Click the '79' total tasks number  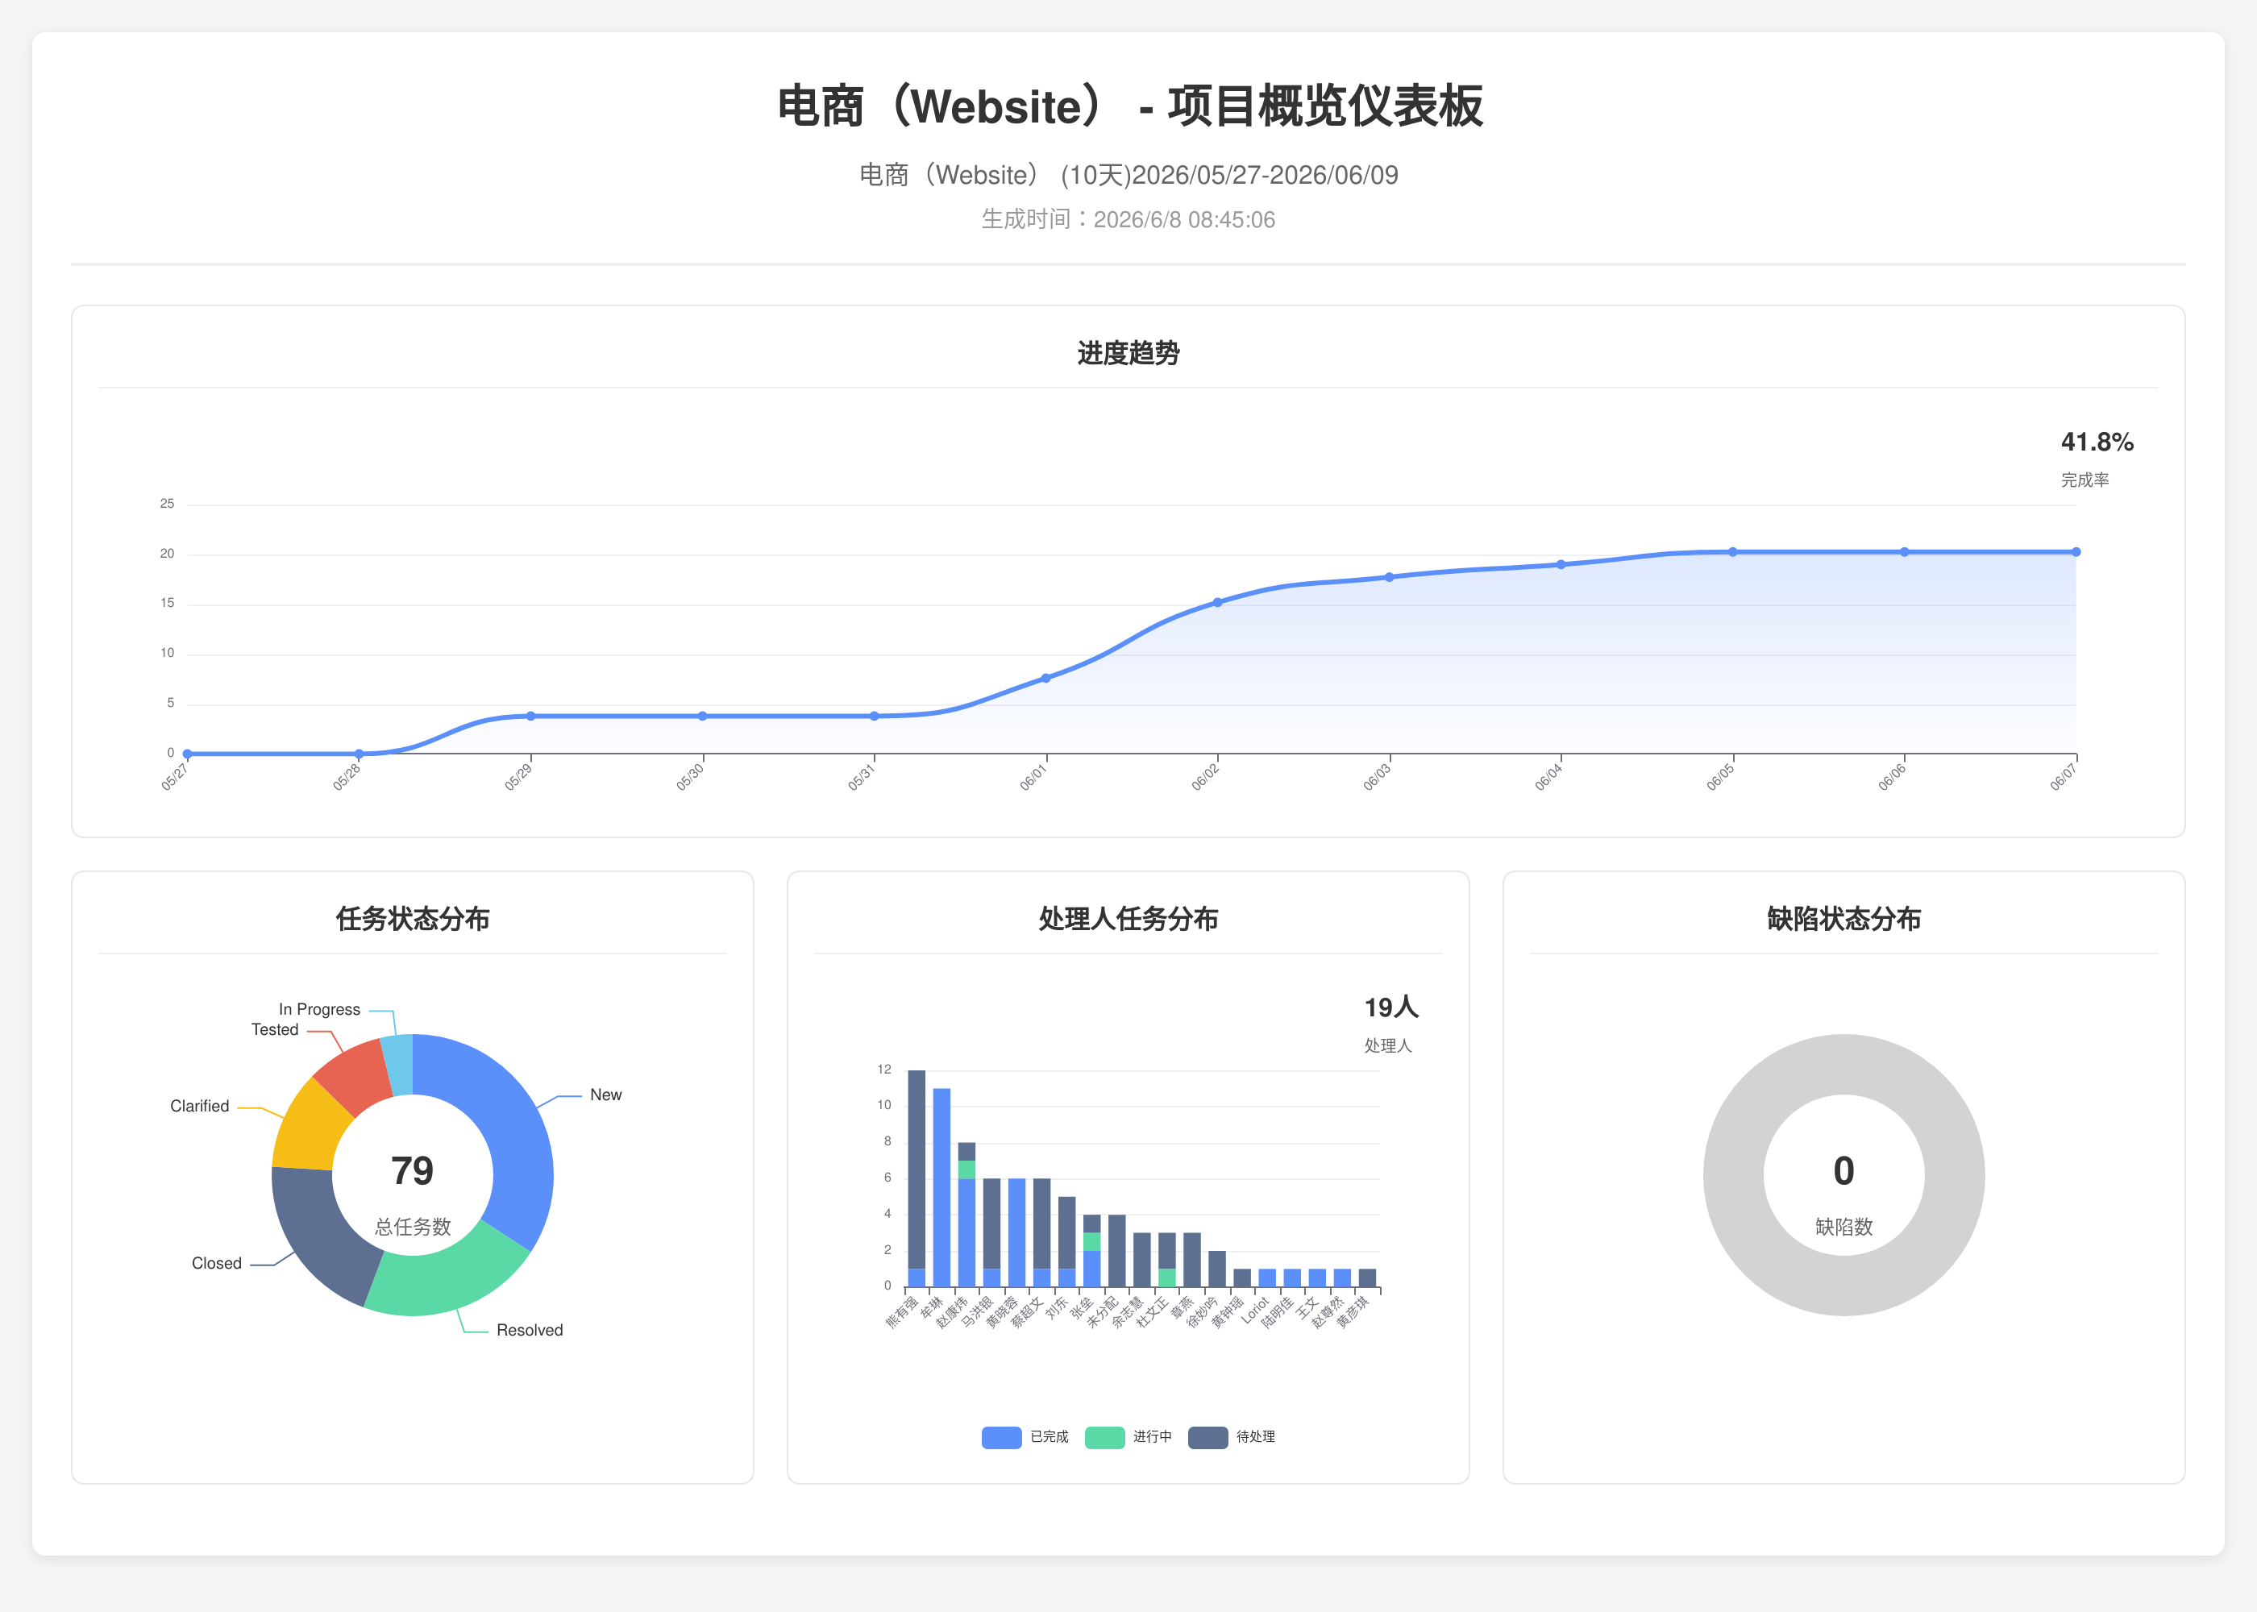pos(412,1171)
